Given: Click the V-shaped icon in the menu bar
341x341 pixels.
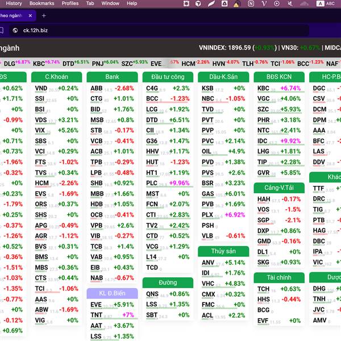Looking at the screenshot, I should tap(264, 3).
